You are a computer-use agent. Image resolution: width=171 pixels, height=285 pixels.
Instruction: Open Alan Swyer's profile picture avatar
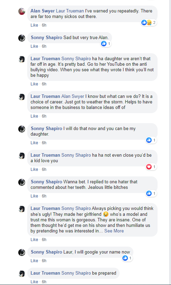[x=22, y=11]
